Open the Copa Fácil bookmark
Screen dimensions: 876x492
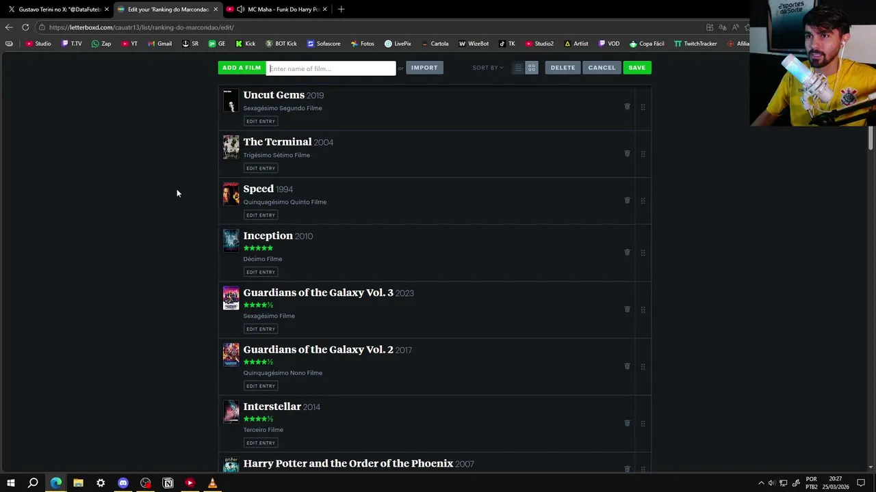click(x=647, y=44)
